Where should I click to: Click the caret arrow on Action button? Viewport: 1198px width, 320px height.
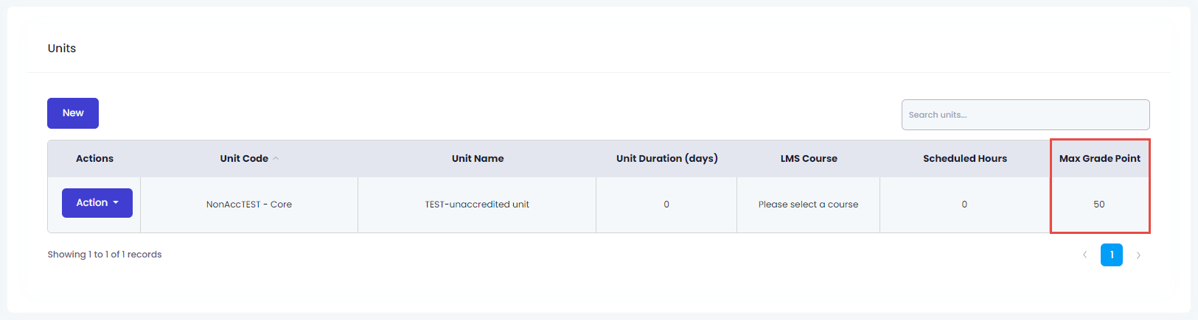click(x=116, y=203)
